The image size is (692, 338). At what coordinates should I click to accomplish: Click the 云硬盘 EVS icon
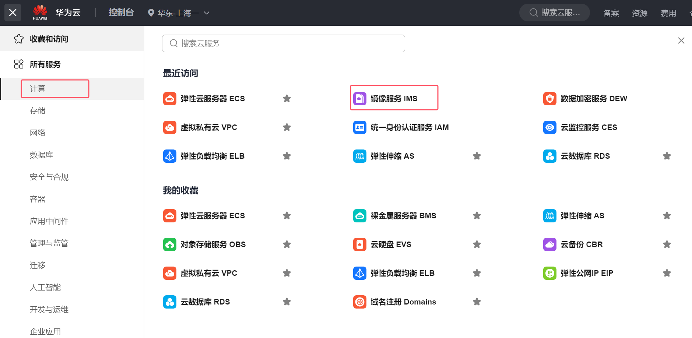pyautogui.click(x=360, y=244)
